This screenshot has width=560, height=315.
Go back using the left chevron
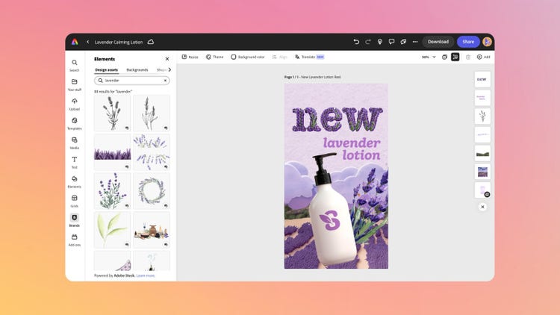pyautogui.click(x=88, y=42)
